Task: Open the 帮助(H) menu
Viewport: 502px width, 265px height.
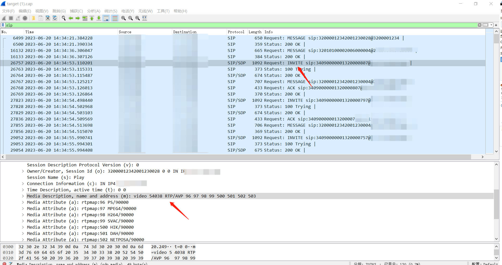Action: pos(181,11)
